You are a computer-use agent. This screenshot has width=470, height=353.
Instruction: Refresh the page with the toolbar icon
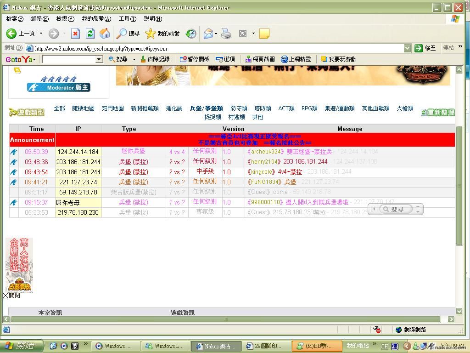coord(90,34)
